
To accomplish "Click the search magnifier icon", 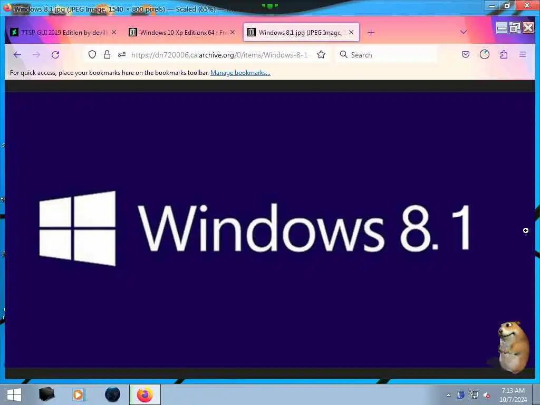I will 343,54.
